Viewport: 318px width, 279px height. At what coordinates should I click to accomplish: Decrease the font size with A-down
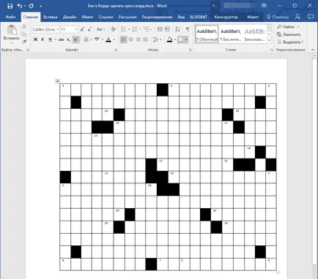[89, 29]
